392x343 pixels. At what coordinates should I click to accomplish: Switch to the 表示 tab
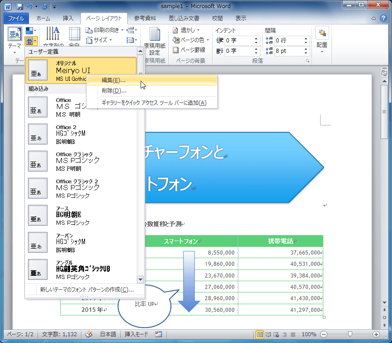[241, 19]
